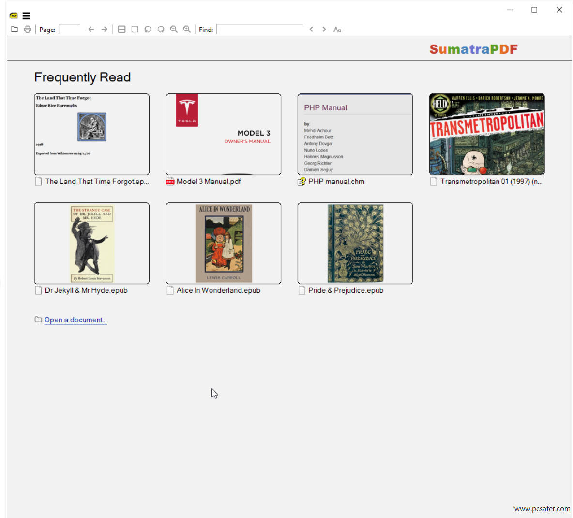Click the Pride & Prejudice.epub file name
The image size is (573, 518).
[x=346, y=290]
